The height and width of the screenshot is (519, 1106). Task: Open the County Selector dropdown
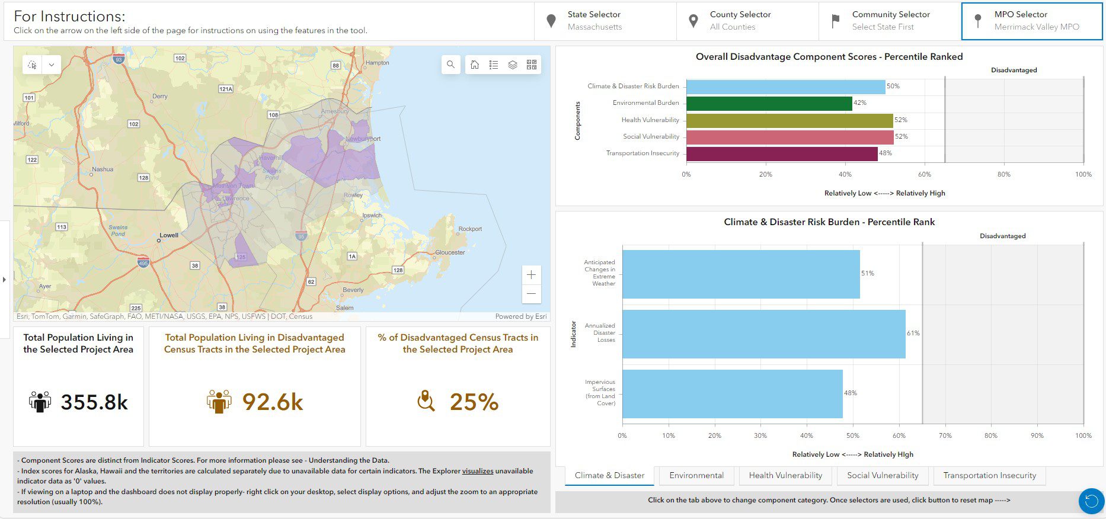[747, 21]
